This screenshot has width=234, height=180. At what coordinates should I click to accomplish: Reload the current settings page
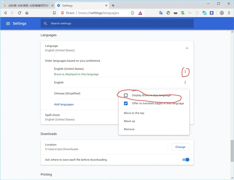[x=19, y=13]
